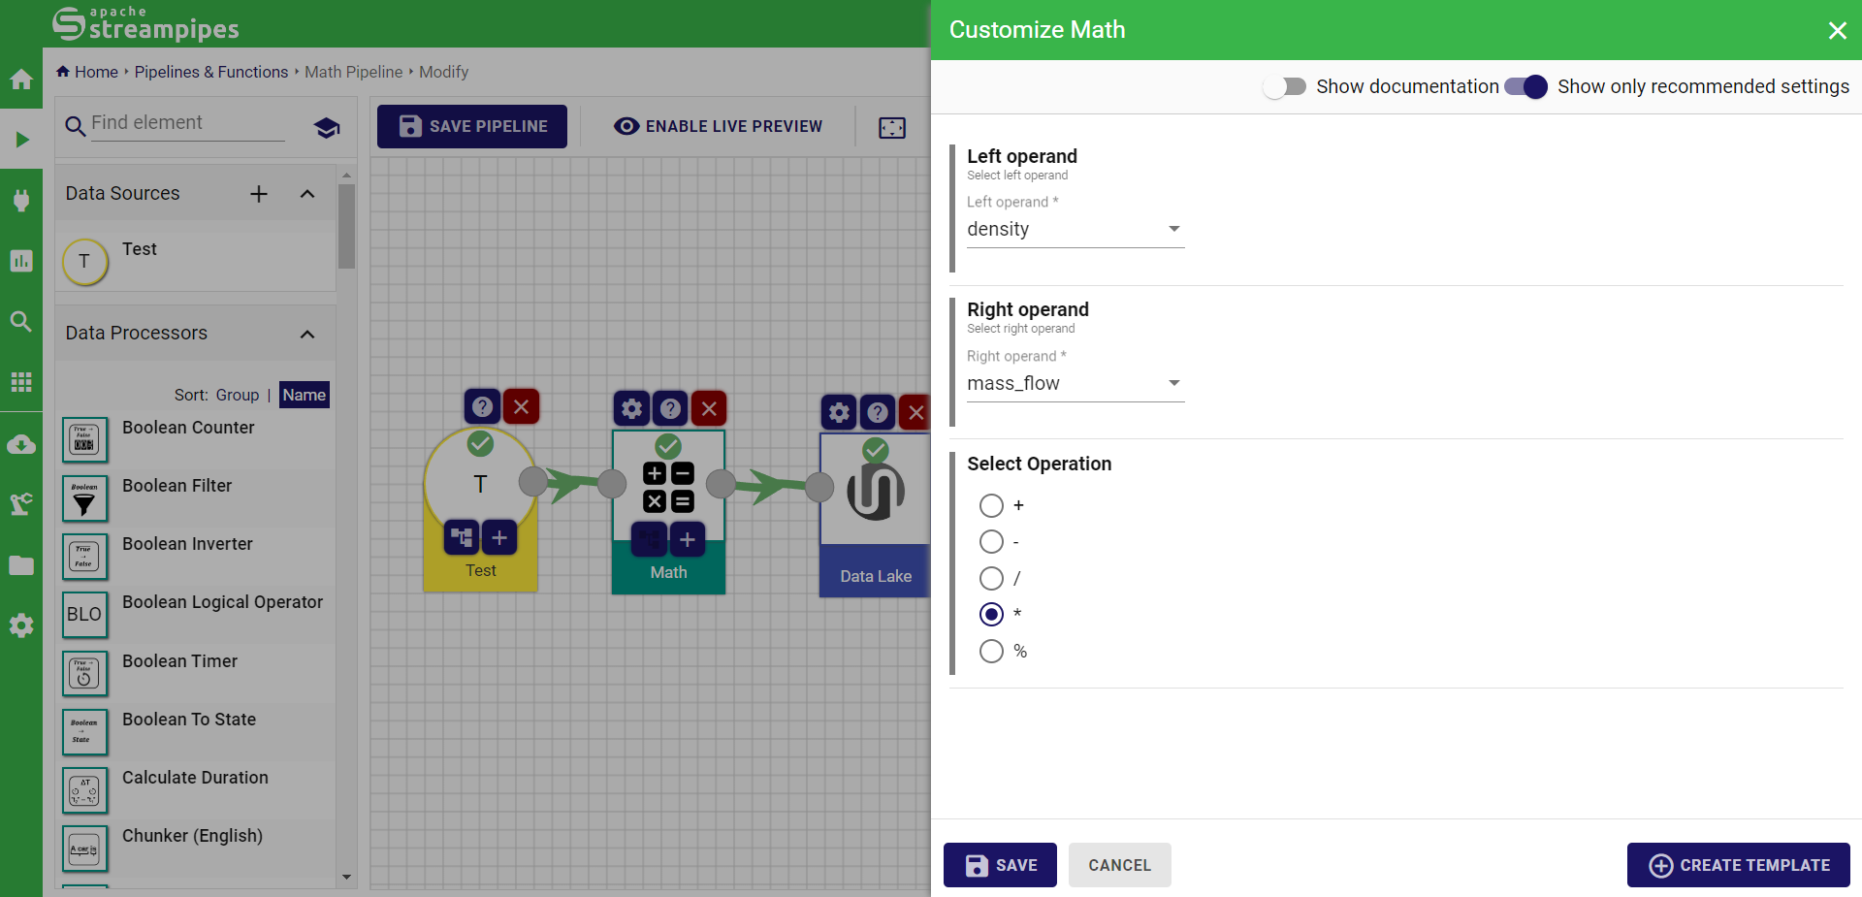Open the gear settings on the Math processor
Image resolution: width=1862 pixels, height=897 pixels.
point(631,408)
